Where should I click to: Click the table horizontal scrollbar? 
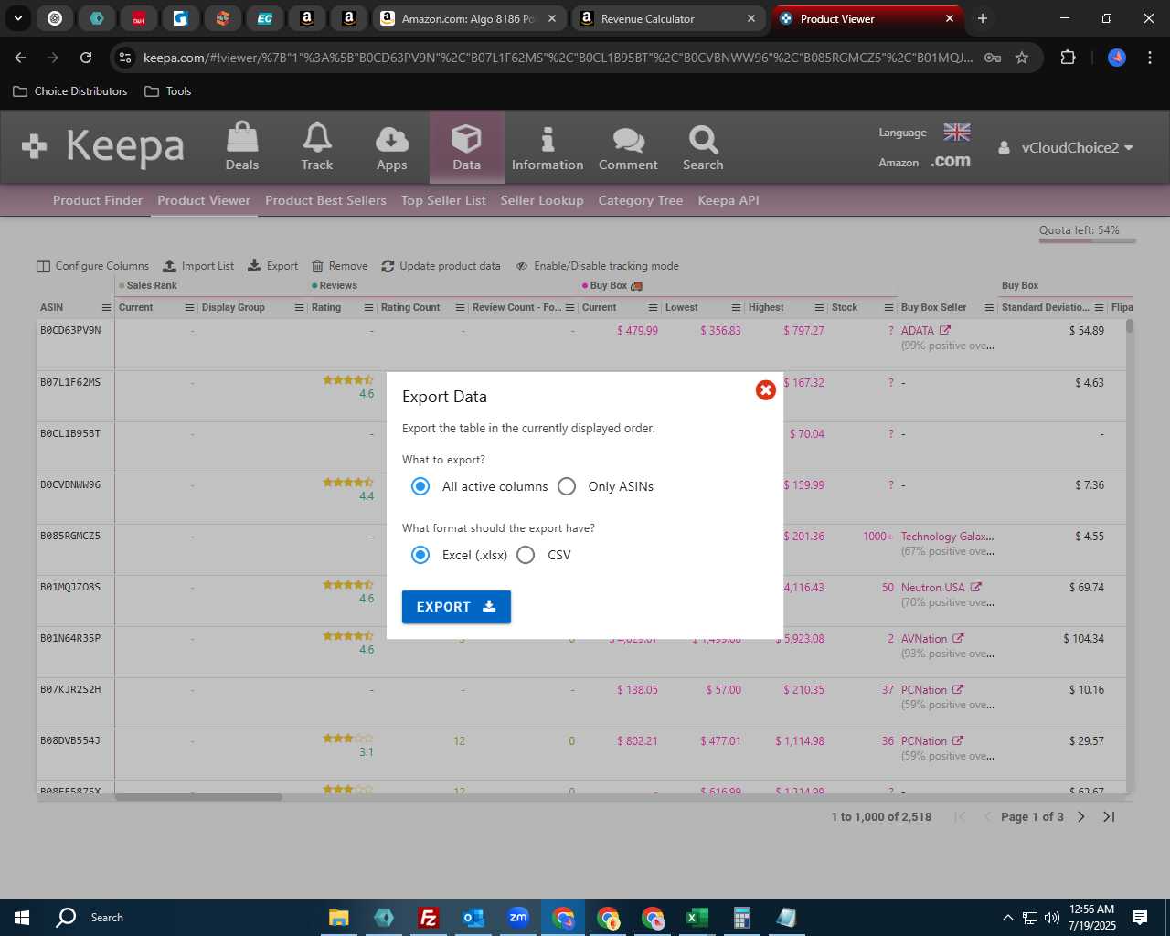coord(198,797)
